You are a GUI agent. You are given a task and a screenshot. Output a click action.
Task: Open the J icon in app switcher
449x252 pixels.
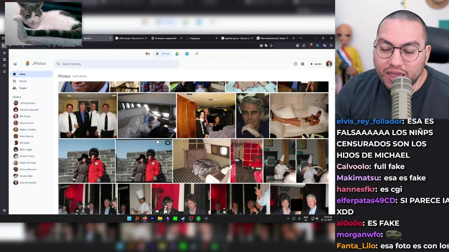[x=196, y=54]
